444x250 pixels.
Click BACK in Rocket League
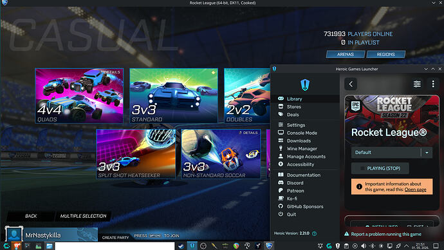(31, 216)
